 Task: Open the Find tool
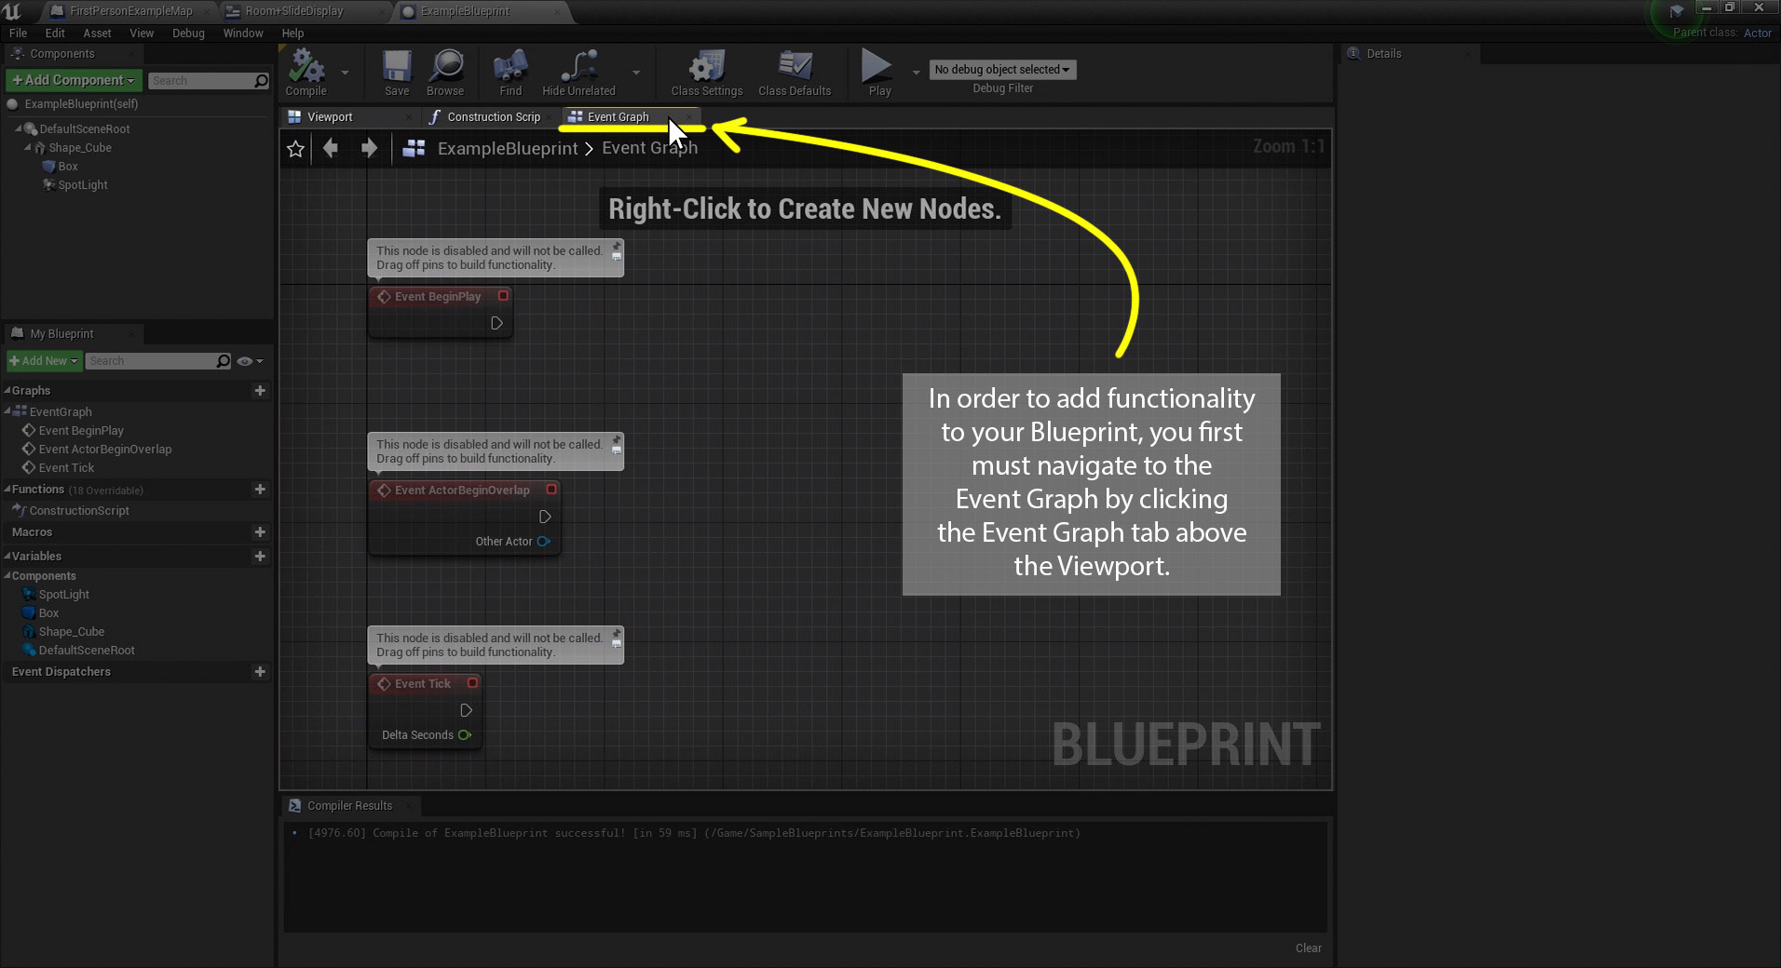point(510,73)
